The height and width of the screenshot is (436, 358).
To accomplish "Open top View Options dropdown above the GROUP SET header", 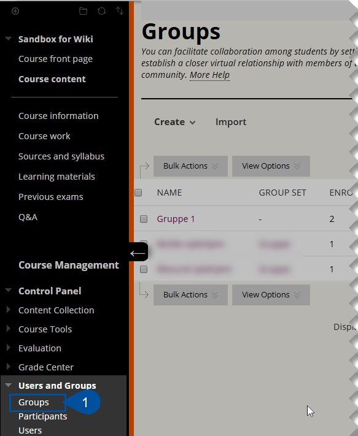I will tap(271, 166).
